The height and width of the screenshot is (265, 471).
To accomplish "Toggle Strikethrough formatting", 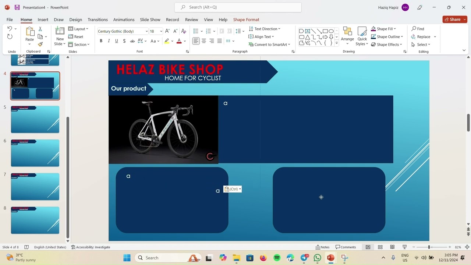I will pyautogui.click(x=132, y=41).
